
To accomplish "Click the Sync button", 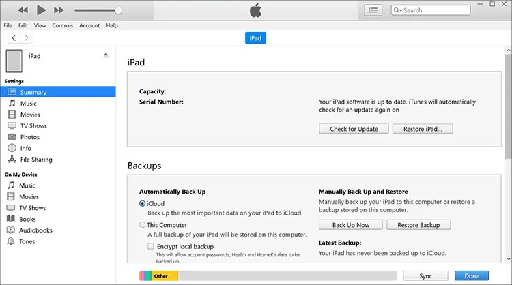I will pos(425,276).
